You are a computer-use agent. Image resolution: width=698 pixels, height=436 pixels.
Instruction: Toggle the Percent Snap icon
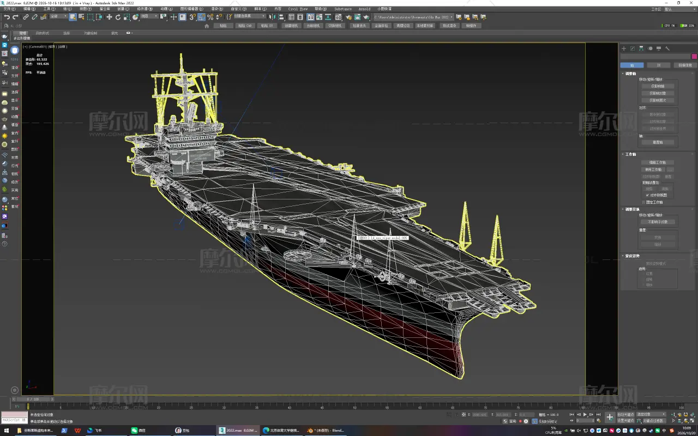point(210,17)
